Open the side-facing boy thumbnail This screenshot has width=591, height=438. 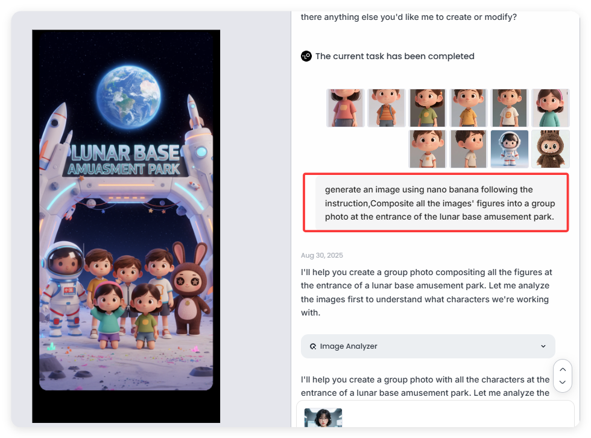pyautogui.click(x=469, y=149)
